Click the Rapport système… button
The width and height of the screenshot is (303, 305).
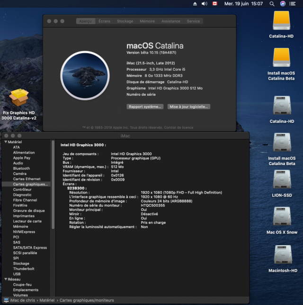(145, 107)
